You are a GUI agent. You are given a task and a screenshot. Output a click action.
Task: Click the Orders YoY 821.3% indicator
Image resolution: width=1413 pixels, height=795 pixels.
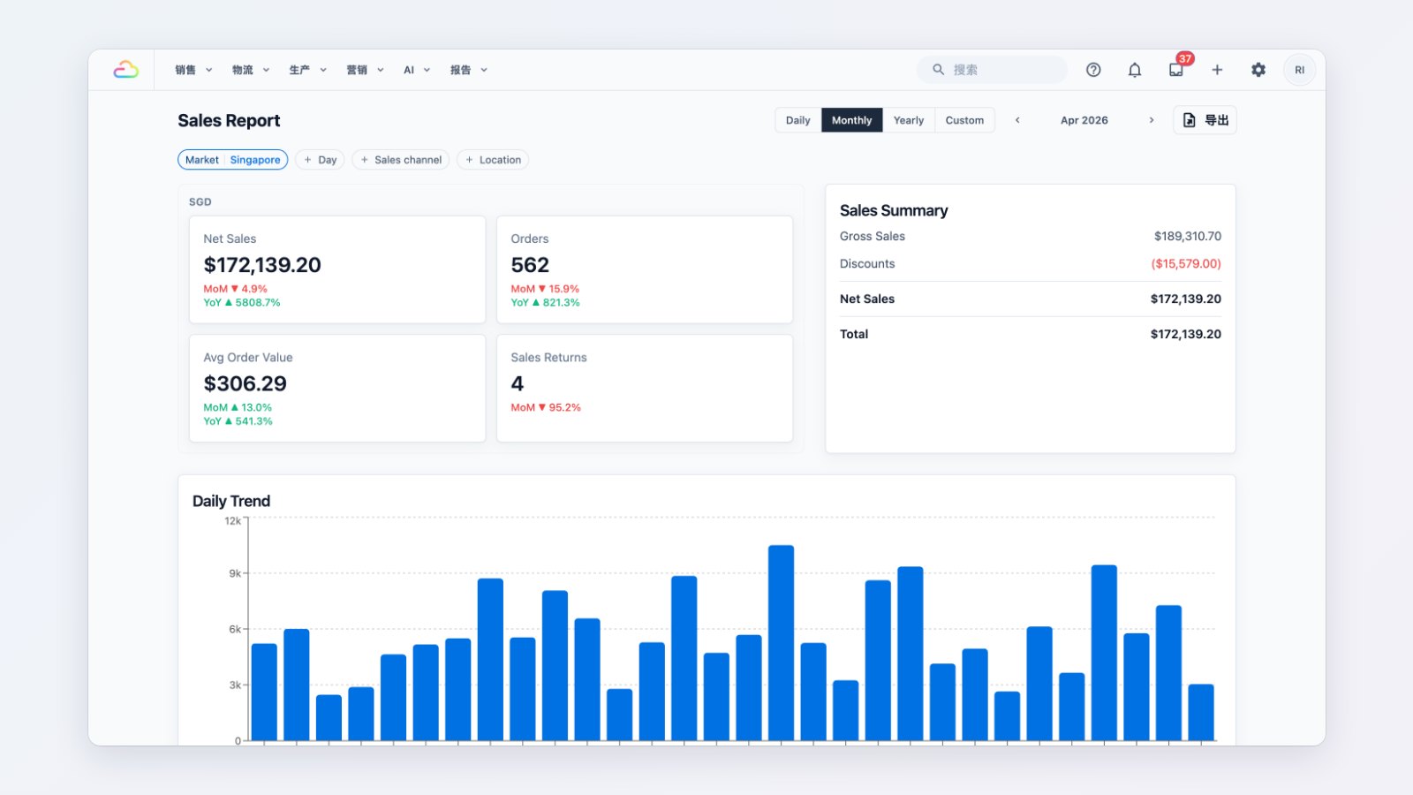coord(545,302)
